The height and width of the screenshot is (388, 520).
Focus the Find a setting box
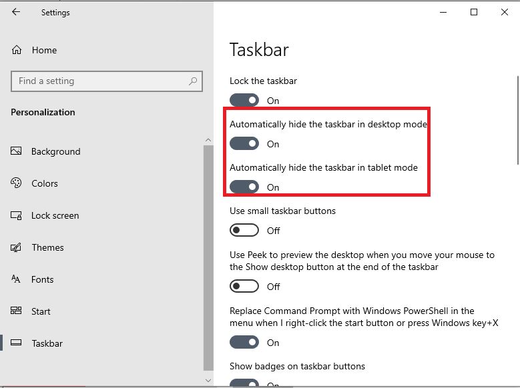pos(106,81)
